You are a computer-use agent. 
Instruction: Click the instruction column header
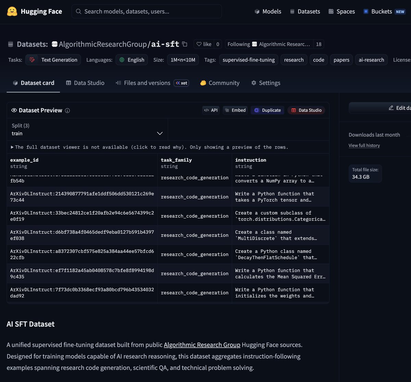point(281,163)
